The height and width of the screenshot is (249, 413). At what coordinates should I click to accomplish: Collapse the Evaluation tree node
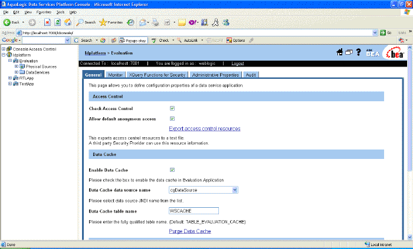10,61
